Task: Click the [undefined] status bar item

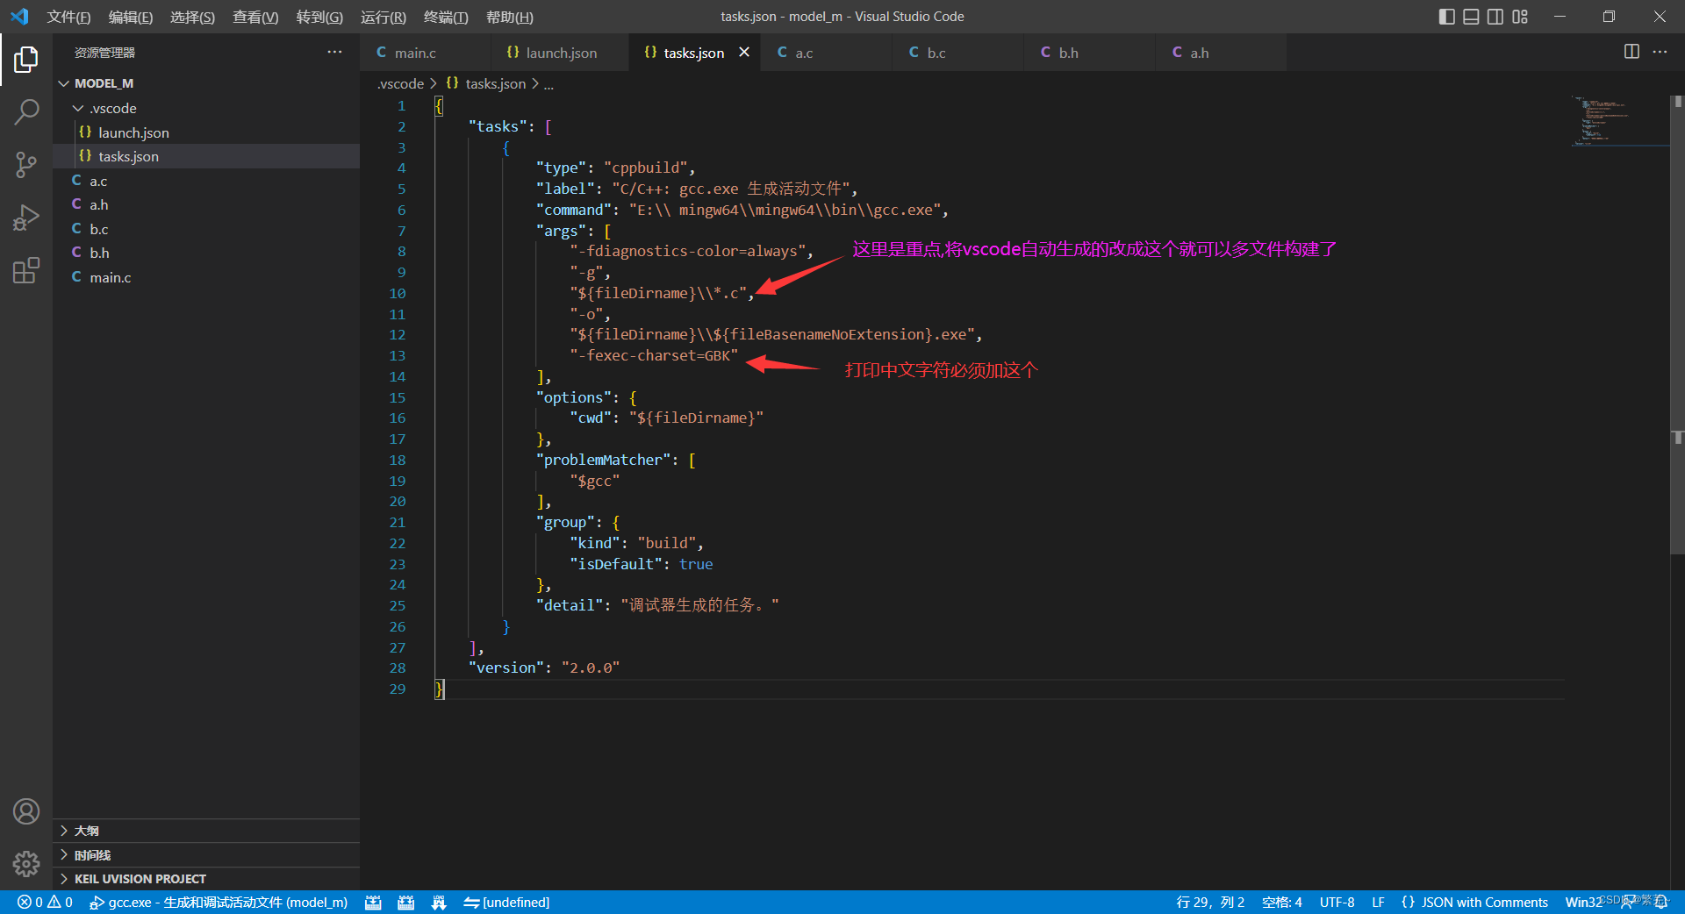Action: click(506, 902)
